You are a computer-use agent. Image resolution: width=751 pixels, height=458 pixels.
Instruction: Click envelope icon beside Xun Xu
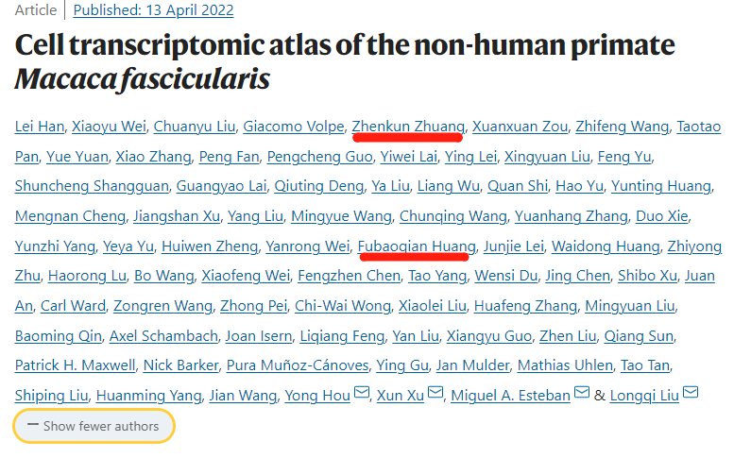[x=435, y=393]
